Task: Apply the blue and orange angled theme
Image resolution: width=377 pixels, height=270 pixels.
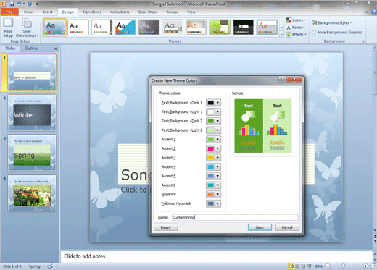Action: coord(125,28)
